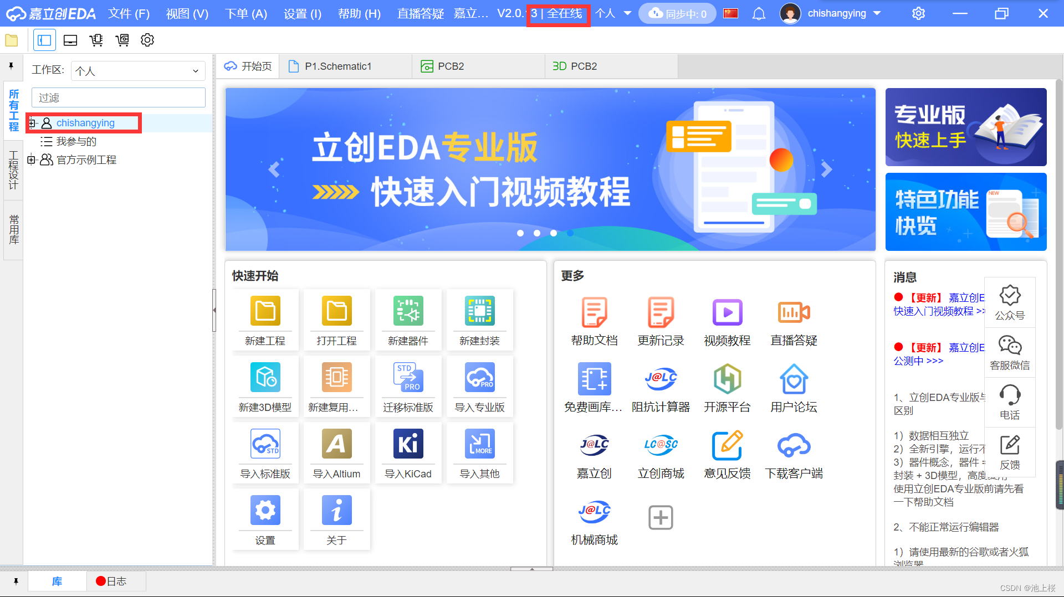1064x597 pixels.
Task: Click inside the 过滤 filter input field
Action: [x=118, y=97]
